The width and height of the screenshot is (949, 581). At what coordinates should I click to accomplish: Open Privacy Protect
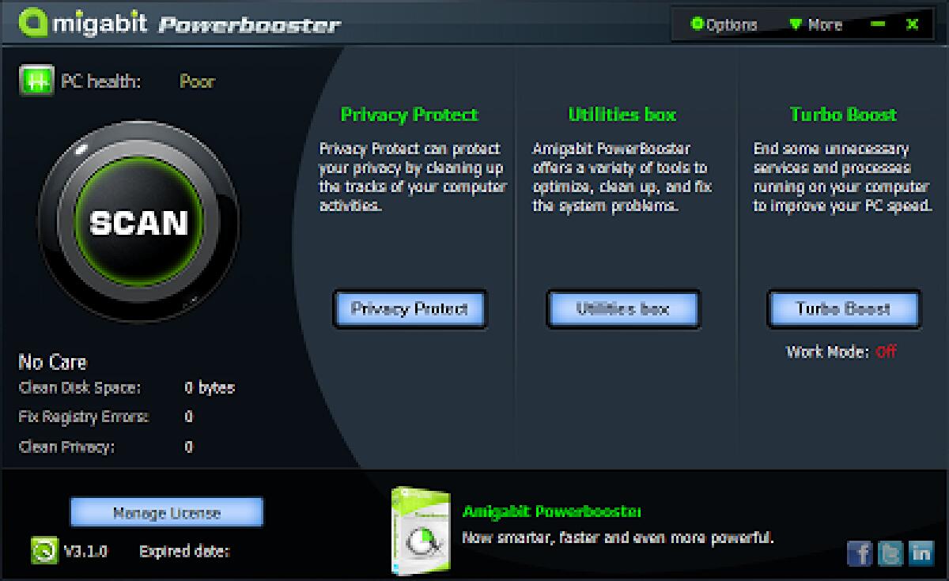coord(410,309)
